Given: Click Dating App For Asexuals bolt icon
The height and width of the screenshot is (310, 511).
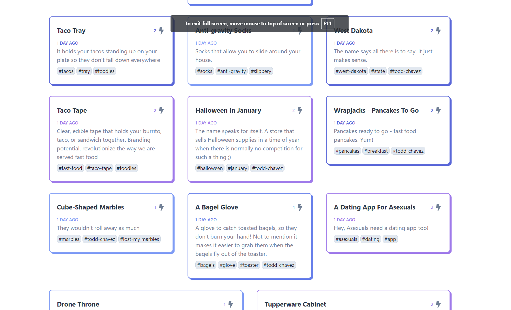Looking at the screenshot, I should pos(438,207).
